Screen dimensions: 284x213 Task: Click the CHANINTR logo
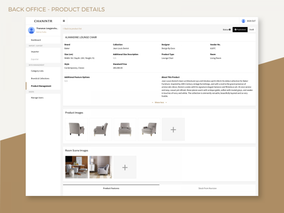[43, 21]
